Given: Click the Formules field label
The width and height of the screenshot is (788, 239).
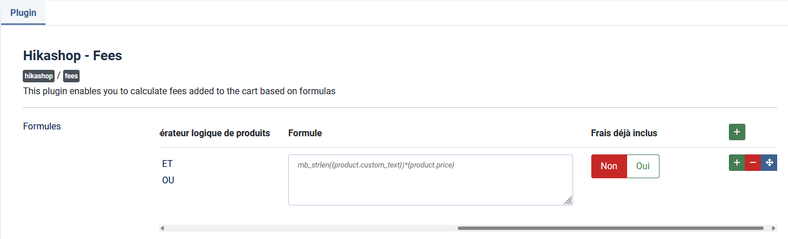Looking at the screenshot, I should pyautogui.click(x=42, y=126).
